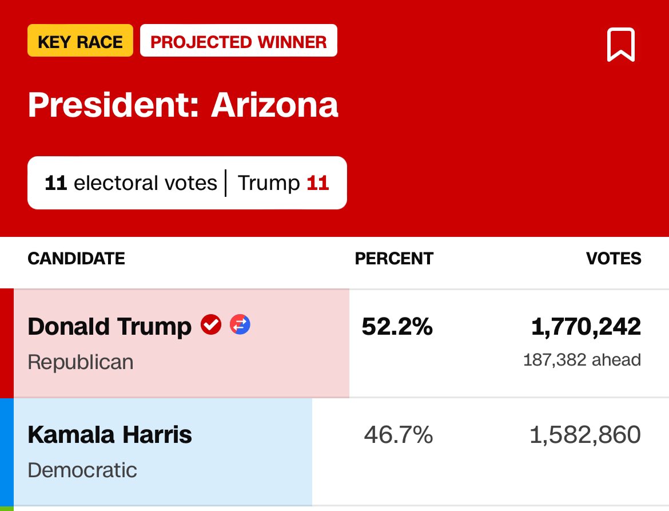Viewport: 669px width, 511px height.
Task: Bookmark the Arizona president race
Action: tap(620, 44)
